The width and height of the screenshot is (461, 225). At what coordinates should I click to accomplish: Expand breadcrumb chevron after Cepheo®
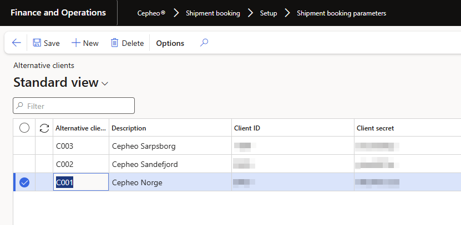pyautogui.click(x=176, y=13)
